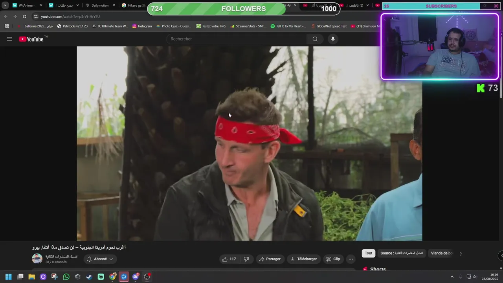Open Photo Quiz - Guess... bookmark
Image resolution: width=503 pixels, height=283 pixels.
[x=173, y=26]
